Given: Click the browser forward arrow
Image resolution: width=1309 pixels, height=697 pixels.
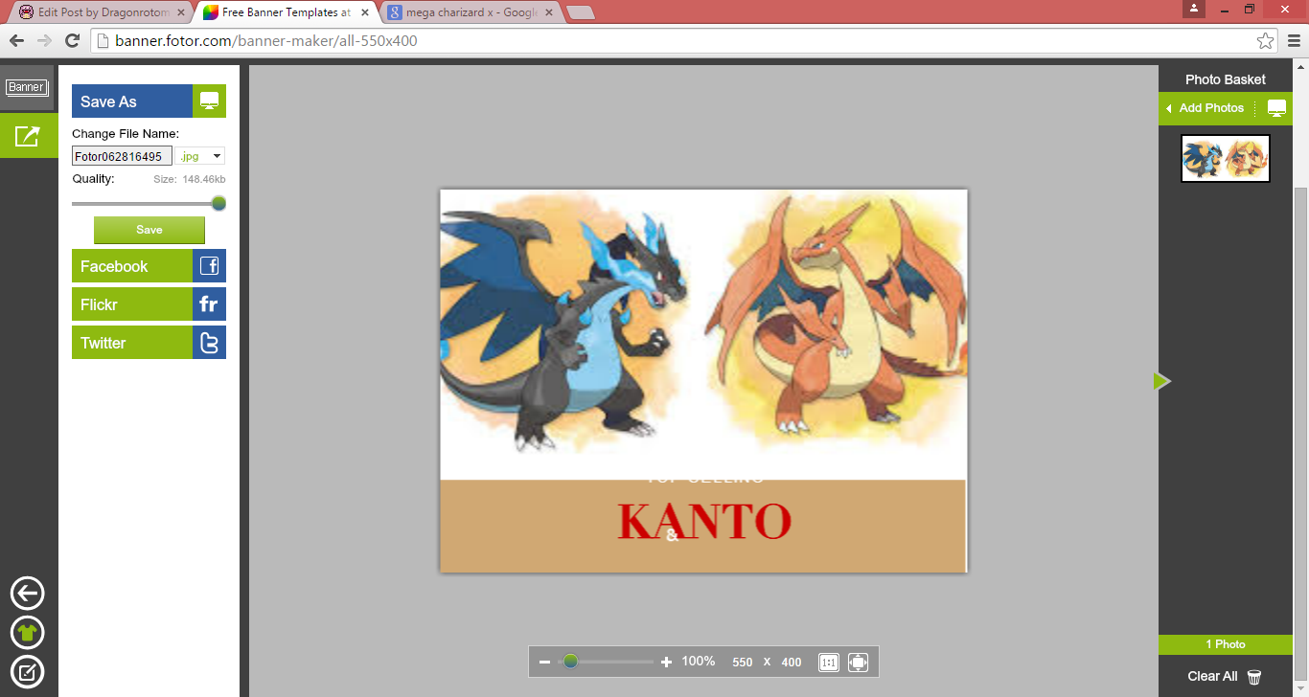Looking at the screenshot, I should (x=44, y=40).
